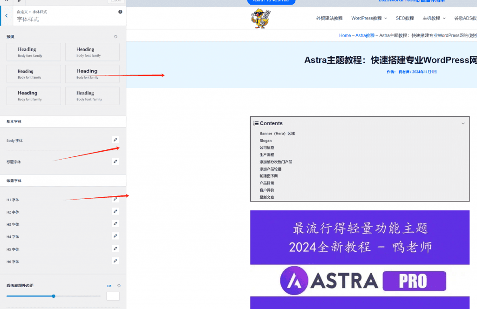Click the 基本字体 section heading

(x=14, y=121)
